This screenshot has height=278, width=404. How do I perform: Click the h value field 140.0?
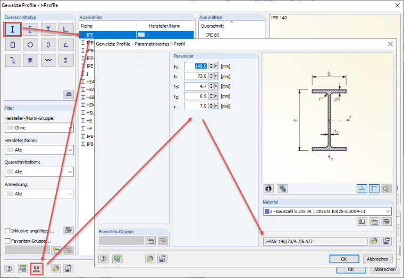196,67
